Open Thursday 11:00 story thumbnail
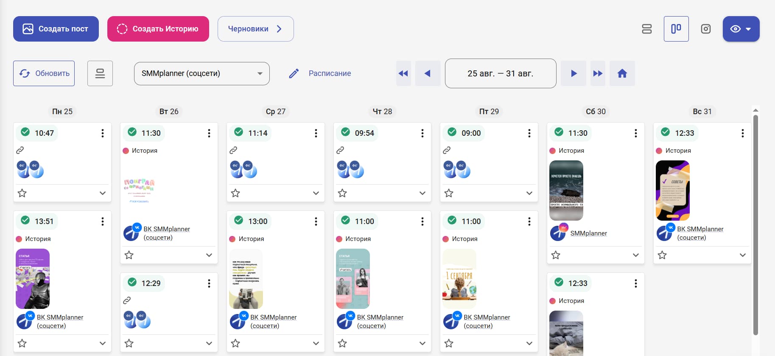 (353, 279)
